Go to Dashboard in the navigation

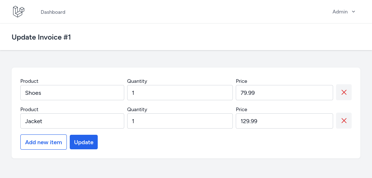[53, 12]
